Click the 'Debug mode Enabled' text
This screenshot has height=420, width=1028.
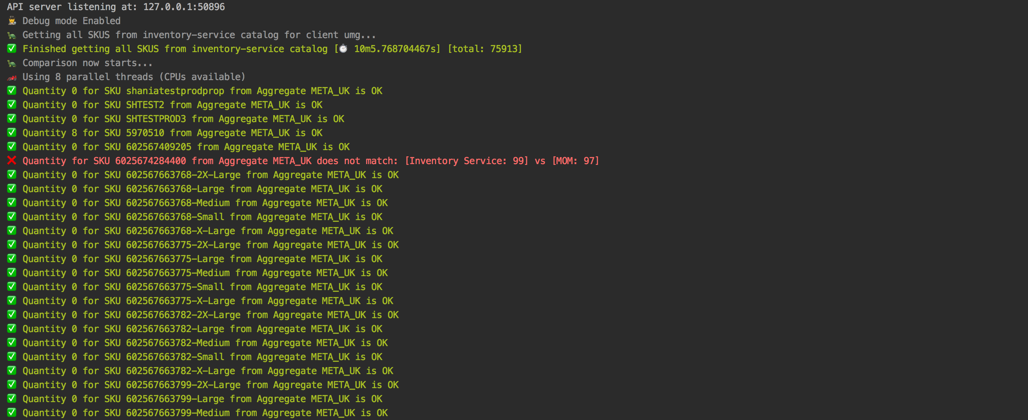pos(72,21)
